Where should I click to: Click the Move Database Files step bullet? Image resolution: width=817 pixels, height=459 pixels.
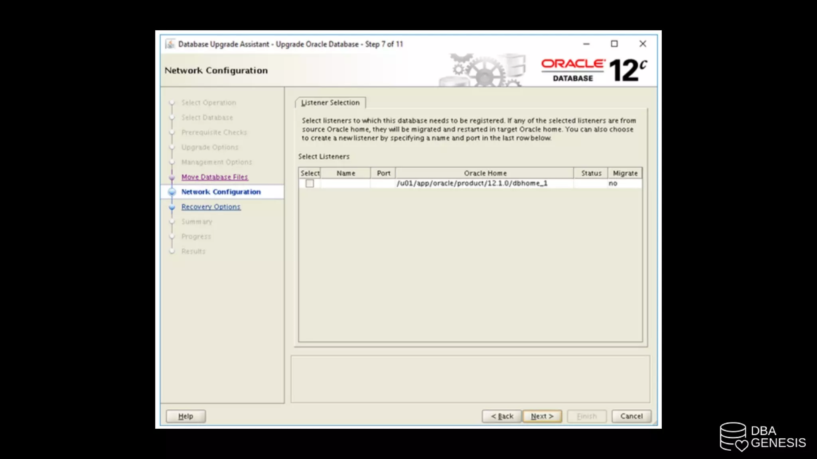click(172, 177)
